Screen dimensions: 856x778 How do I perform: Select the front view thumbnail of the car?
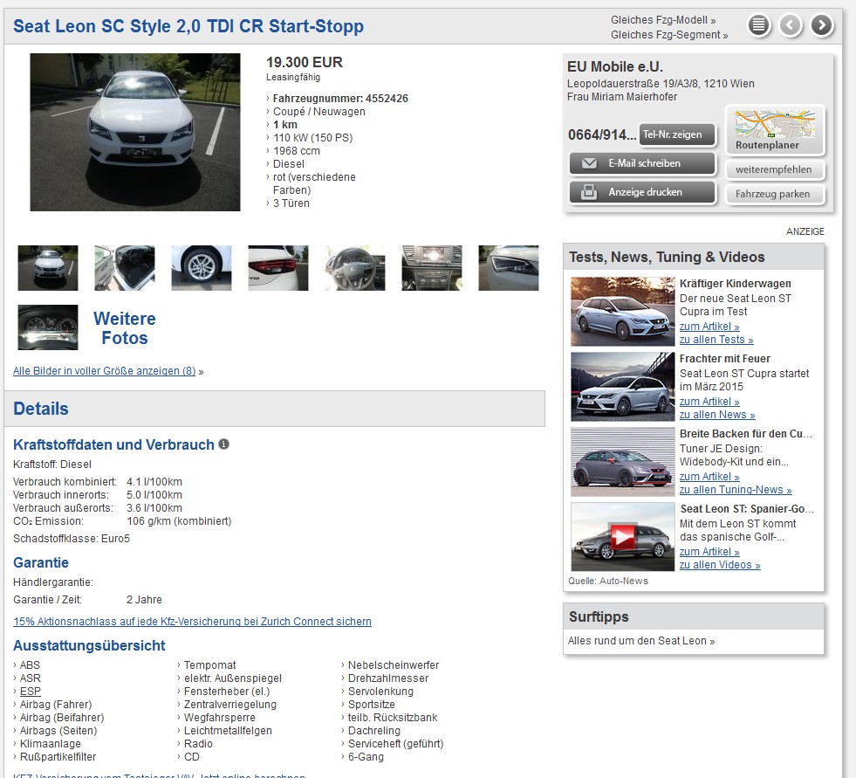pos(48,268)
